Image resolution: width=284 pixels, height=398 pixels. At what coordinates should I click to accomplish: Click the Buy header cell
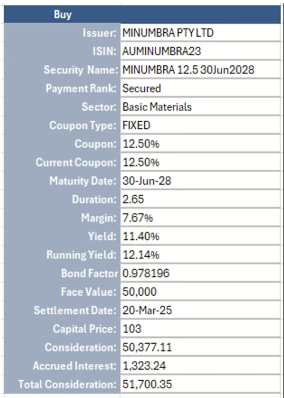[x=63, y=15]
